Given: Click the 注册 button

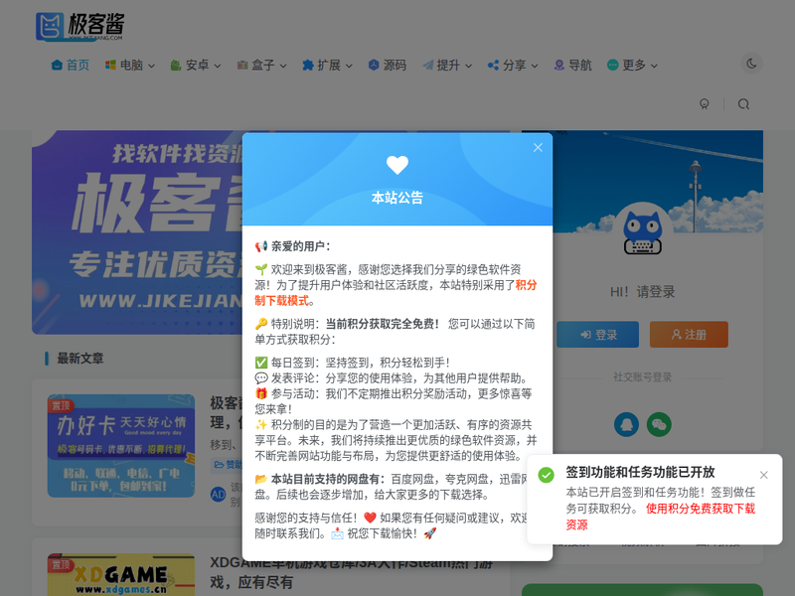Looking at the screenshot, I should point(689,335).
